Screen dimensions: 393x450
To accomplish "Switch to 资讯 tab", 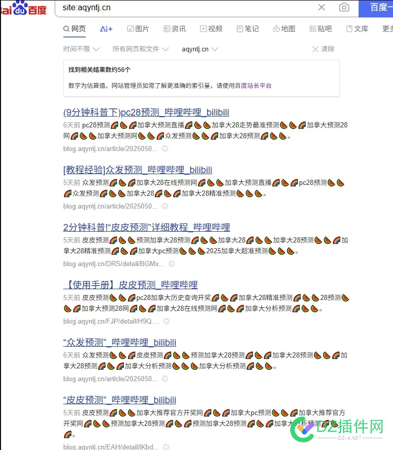I will [175, 29].
